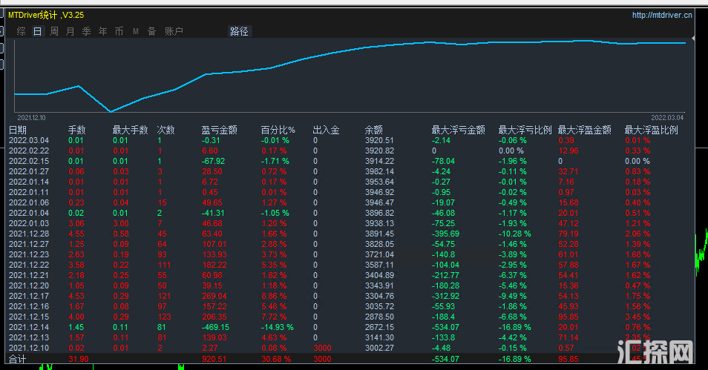Open the 周 weekly statistics tab

coord(54,31)
